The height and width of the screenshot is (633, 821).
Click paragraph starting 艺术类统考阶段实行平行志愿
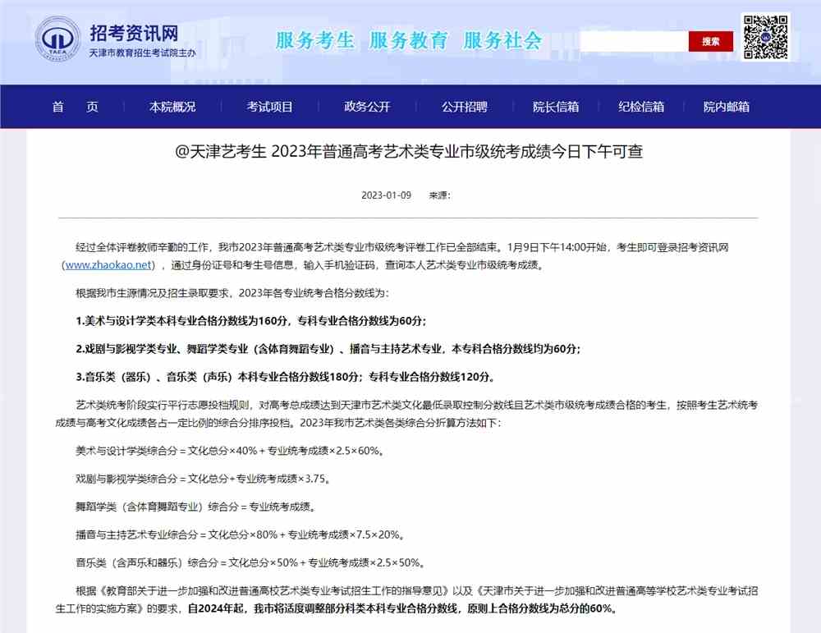point(406,414)
